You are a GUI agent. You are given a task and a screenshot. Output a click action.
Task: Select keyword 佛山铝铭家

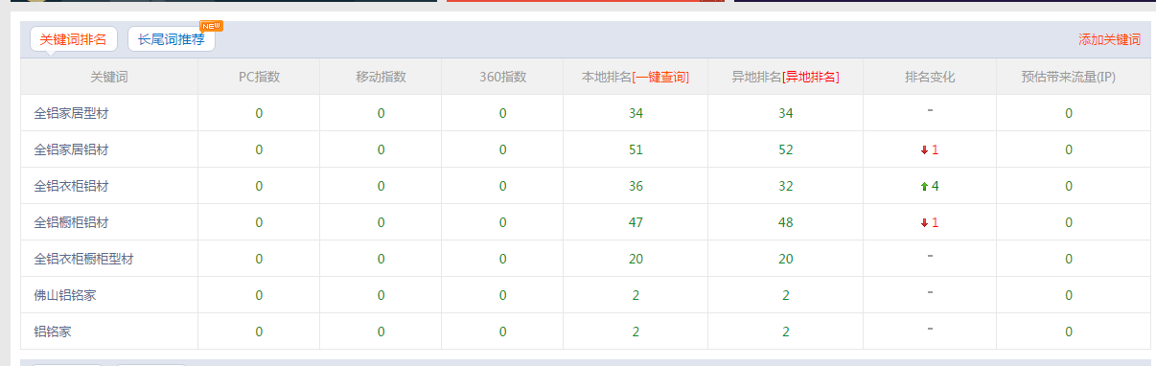coord(65,295)
